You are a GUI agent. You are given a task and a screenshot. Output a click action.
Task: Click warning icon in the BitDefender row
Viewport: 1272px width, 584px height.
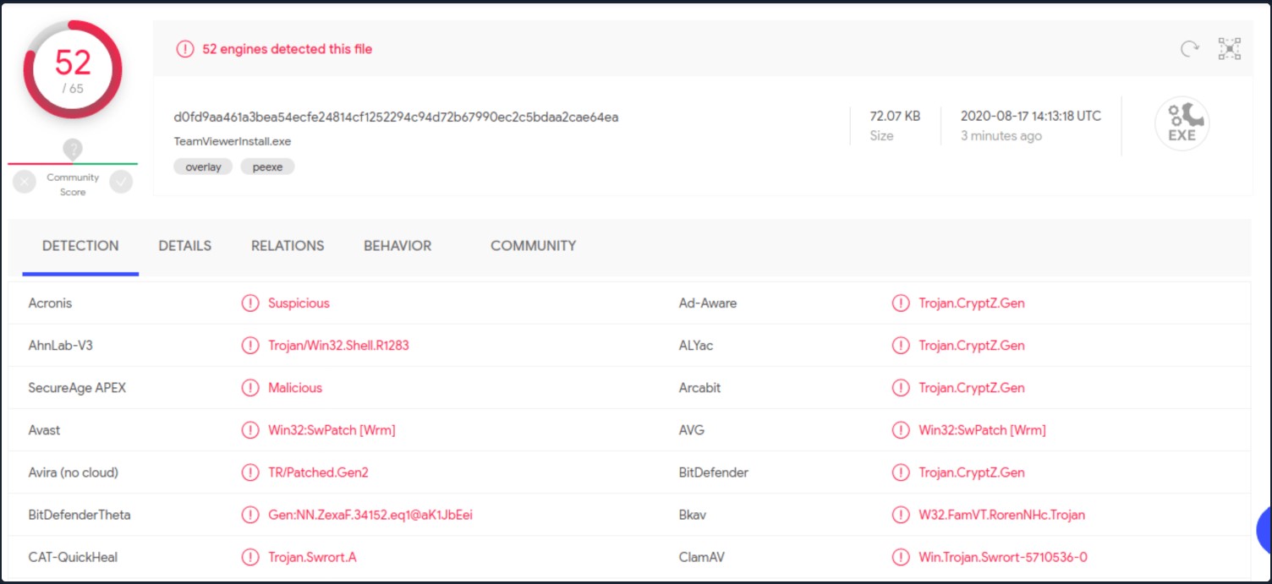click(901, 472)
